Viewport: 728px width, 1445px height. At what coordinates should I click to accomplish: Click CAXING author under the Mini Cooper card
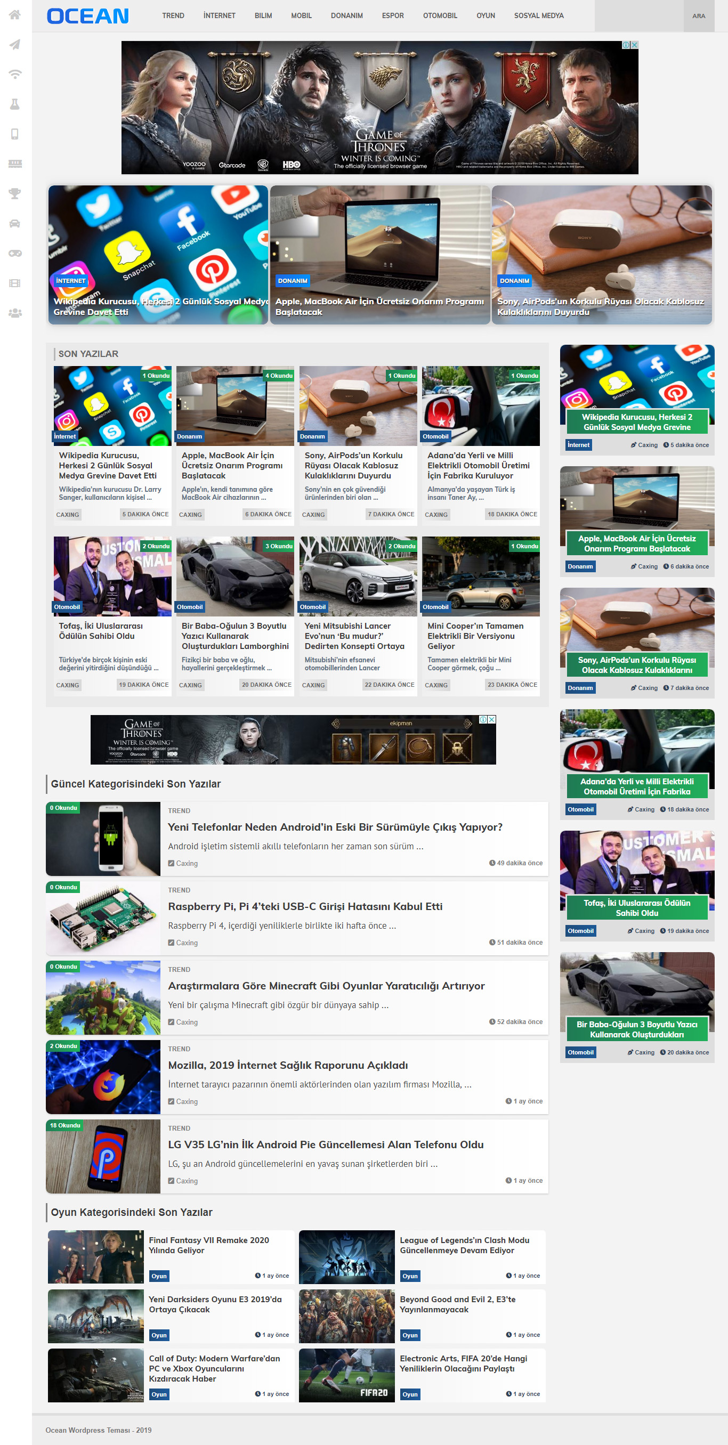(x=436, y=685)
